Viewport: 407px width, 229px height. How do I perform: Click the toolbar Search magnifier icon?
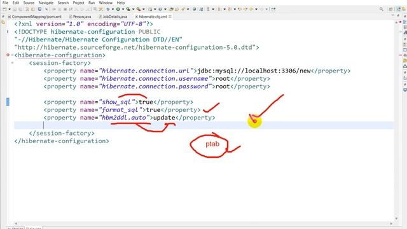coord(382,9)
